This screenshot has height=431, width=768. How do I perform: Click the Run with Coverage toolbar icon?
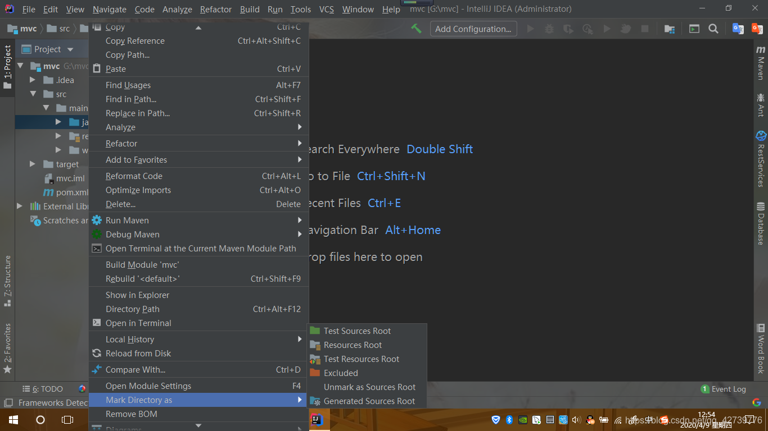(568, 29)
